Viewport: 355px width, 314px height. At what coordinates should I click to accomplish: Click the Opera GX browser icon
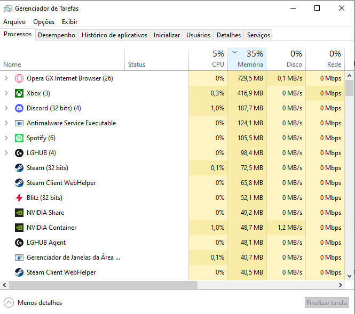19,78
